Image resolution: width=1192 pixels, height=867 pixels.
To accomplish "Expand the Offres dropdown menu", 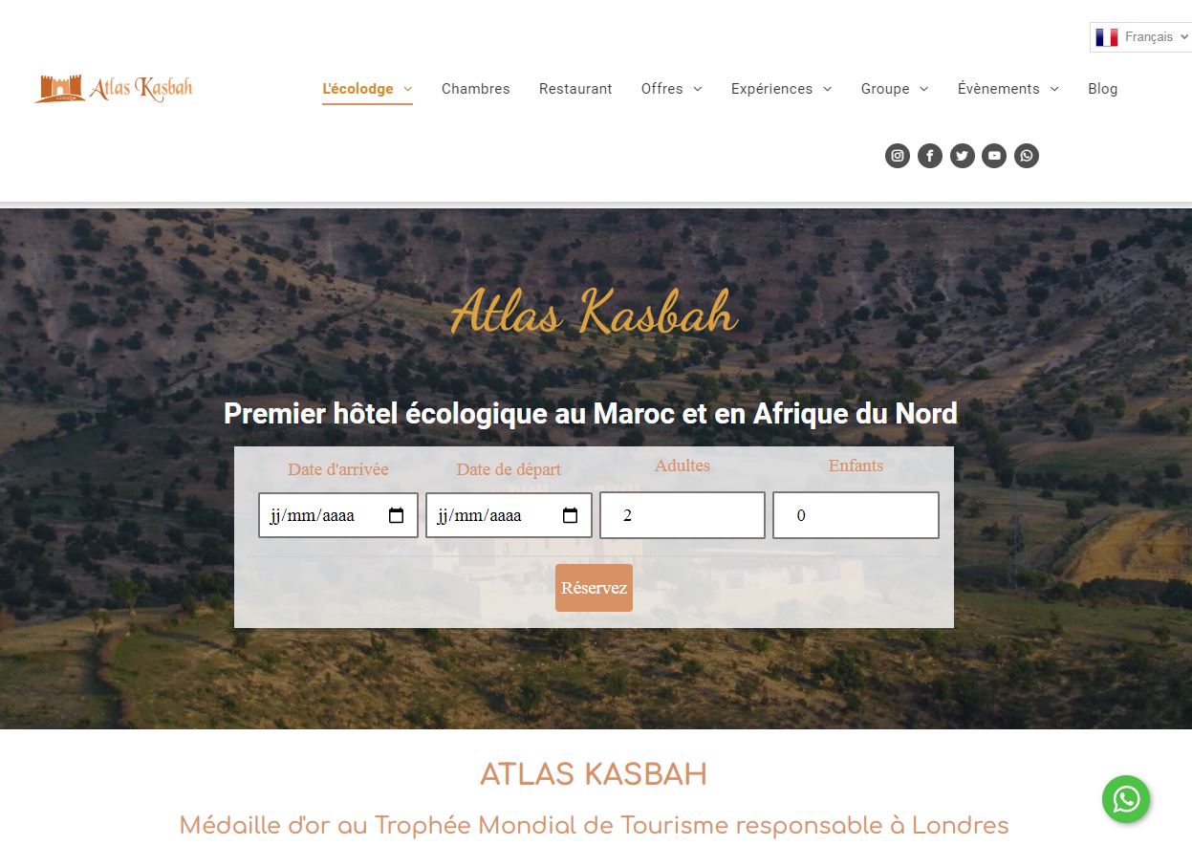I will [671, 89].
